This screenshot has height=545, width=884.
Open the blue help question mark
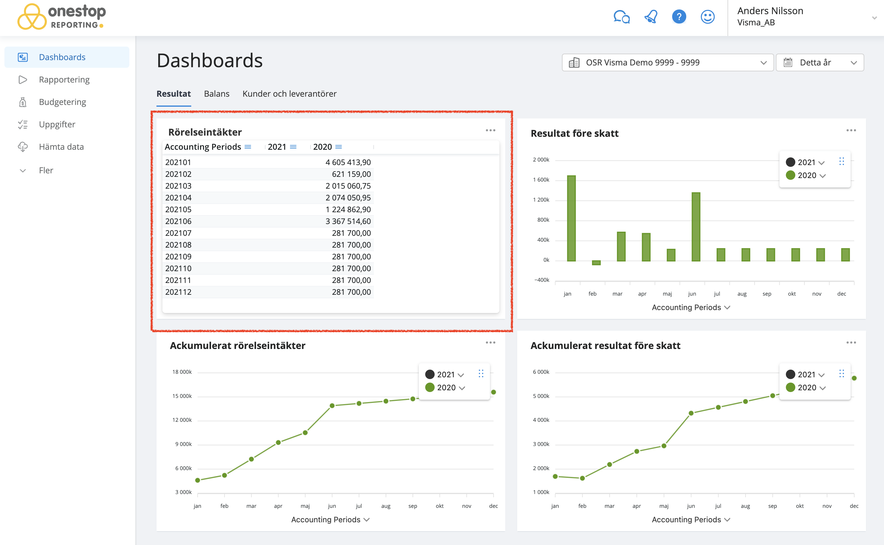tap(679, 17)
